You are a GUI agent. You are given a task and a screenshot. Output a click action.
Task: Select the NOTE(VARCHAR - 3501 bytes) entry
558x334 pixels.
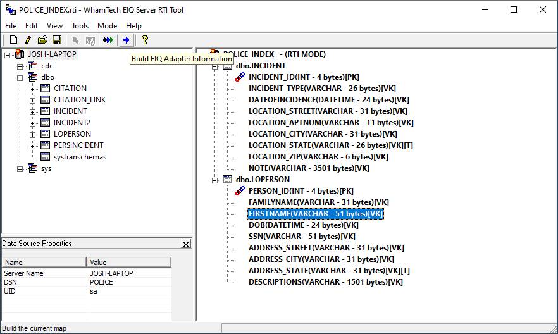tap(309, 168)
